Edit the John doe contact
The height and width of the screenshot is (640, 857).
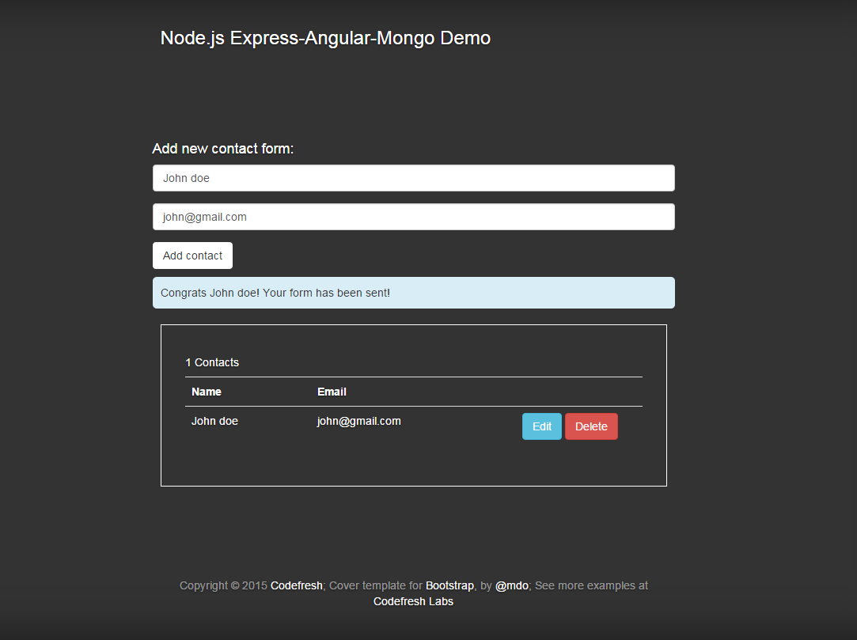(541, 426)
